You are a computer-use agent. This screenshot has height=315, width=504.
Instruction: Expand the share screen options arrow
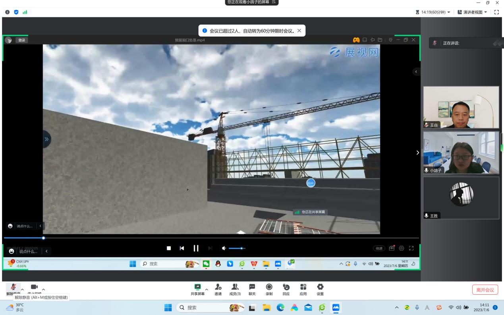pos(207,289)
